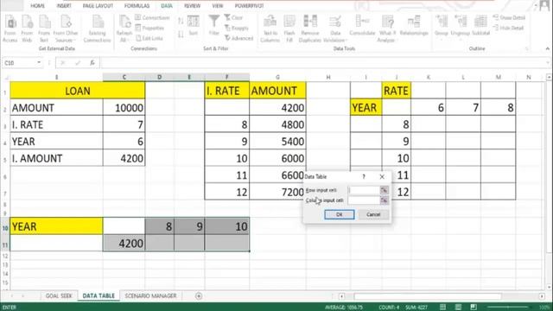The image size is (553, 311).
Task: Click the Data Table help question mark
Action: (364, 176)
